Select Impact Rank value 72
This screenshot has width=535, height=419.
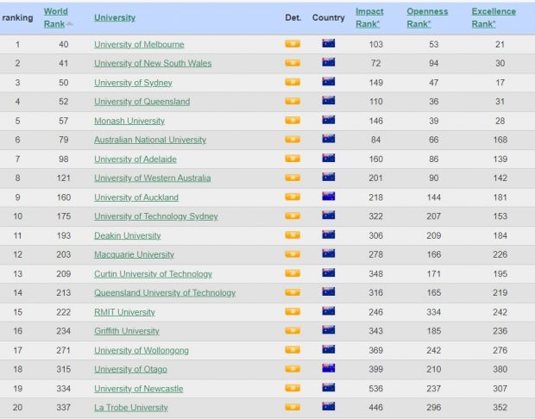tap(375, 64)
